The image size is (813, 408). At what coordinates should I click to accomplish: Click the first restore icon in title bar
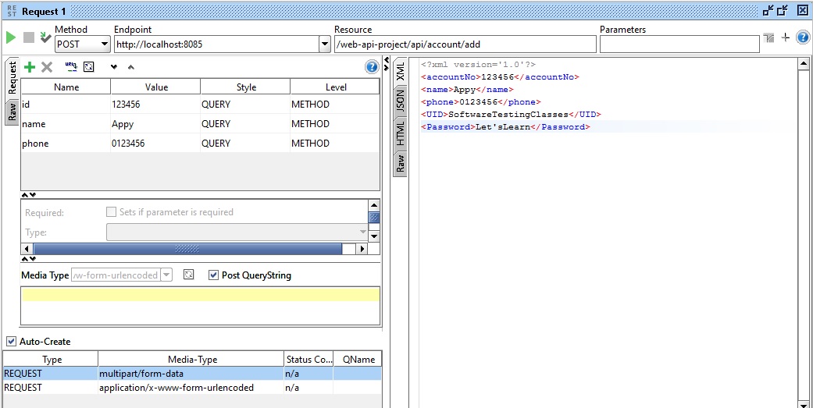[768, 10]
